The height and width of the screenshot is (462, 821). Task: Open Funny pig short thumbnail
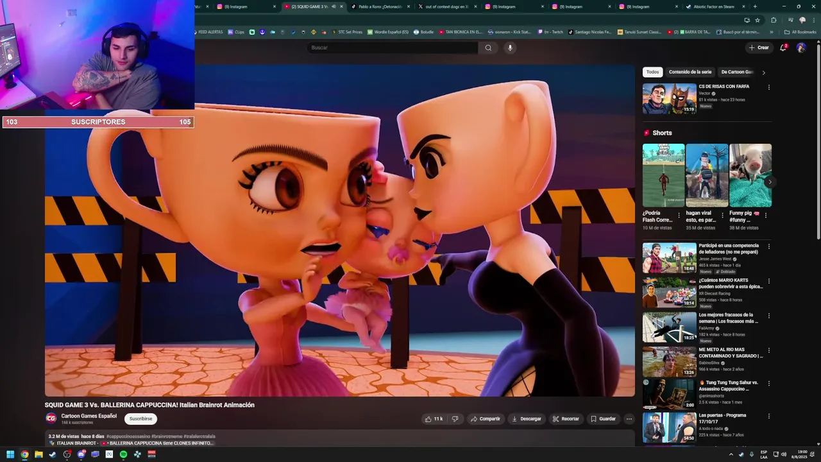[x=750, y=175]
